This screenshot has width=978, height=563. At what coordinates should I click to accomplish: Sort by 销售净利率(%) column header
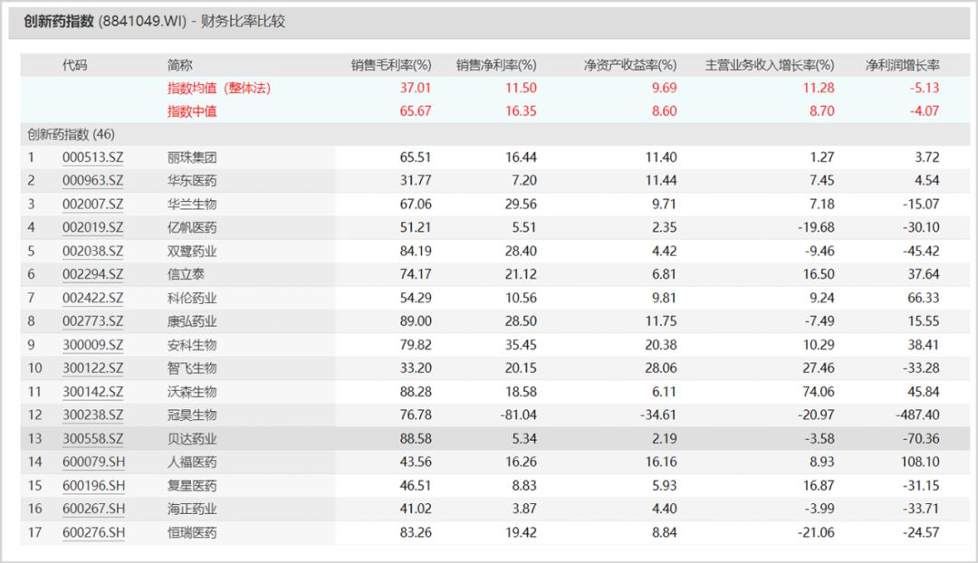[496, 65]
